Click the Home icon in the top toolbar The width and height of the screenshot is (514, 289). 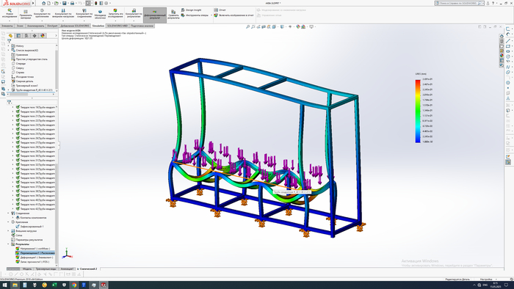click(43, 3)
